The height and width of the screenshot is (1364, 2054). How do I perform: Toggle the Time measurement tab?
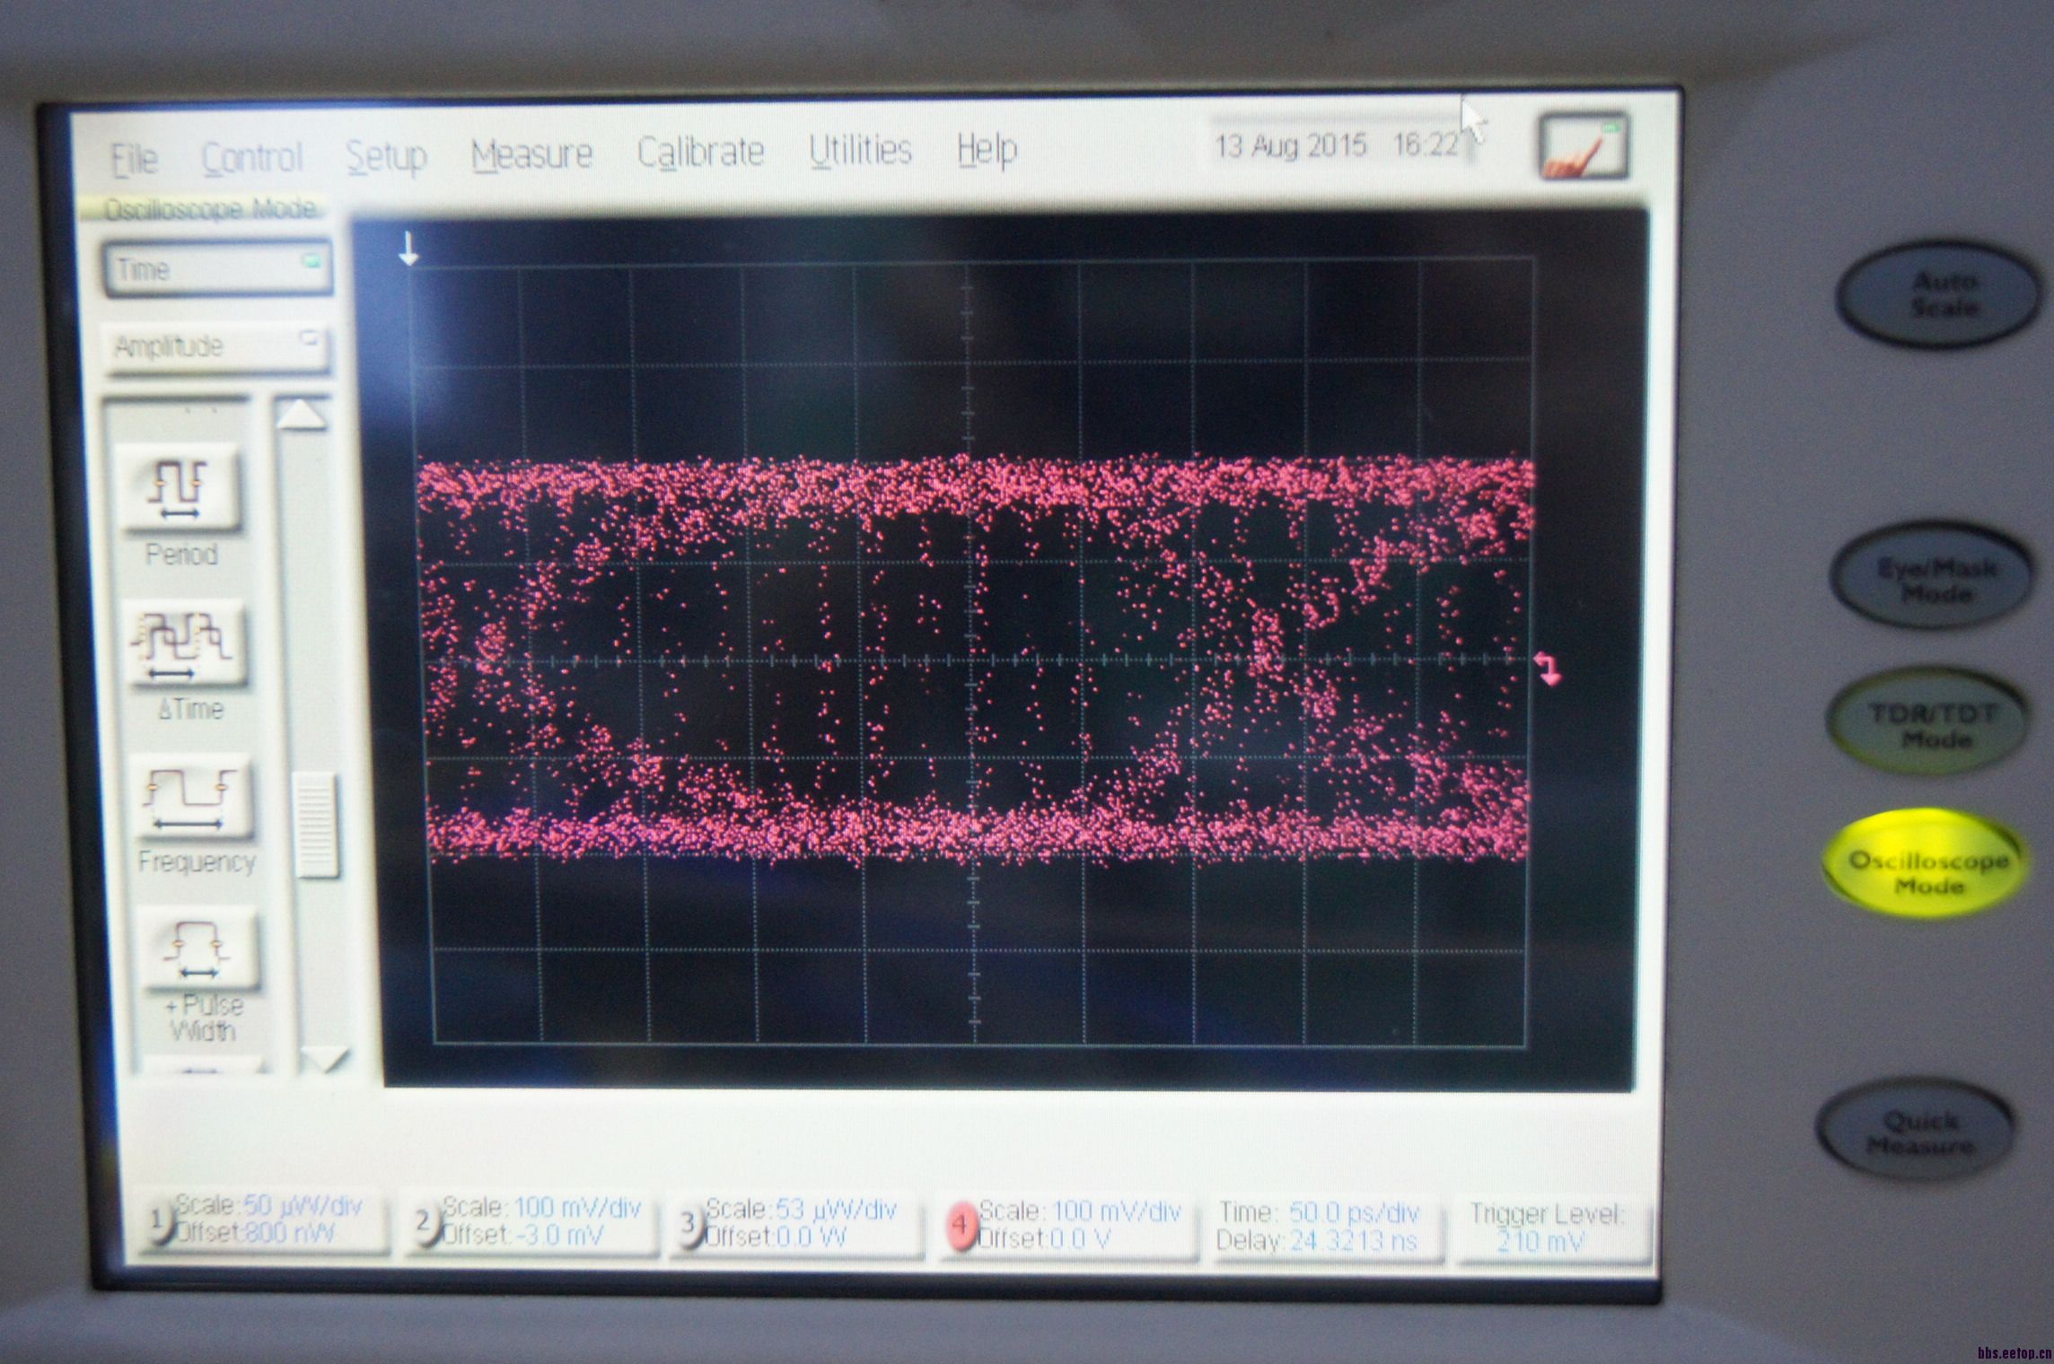pyautogui.click(x=216, y=268)
